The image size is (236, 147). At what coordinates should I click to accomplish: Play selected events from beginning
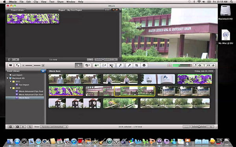tap(23, 127)
